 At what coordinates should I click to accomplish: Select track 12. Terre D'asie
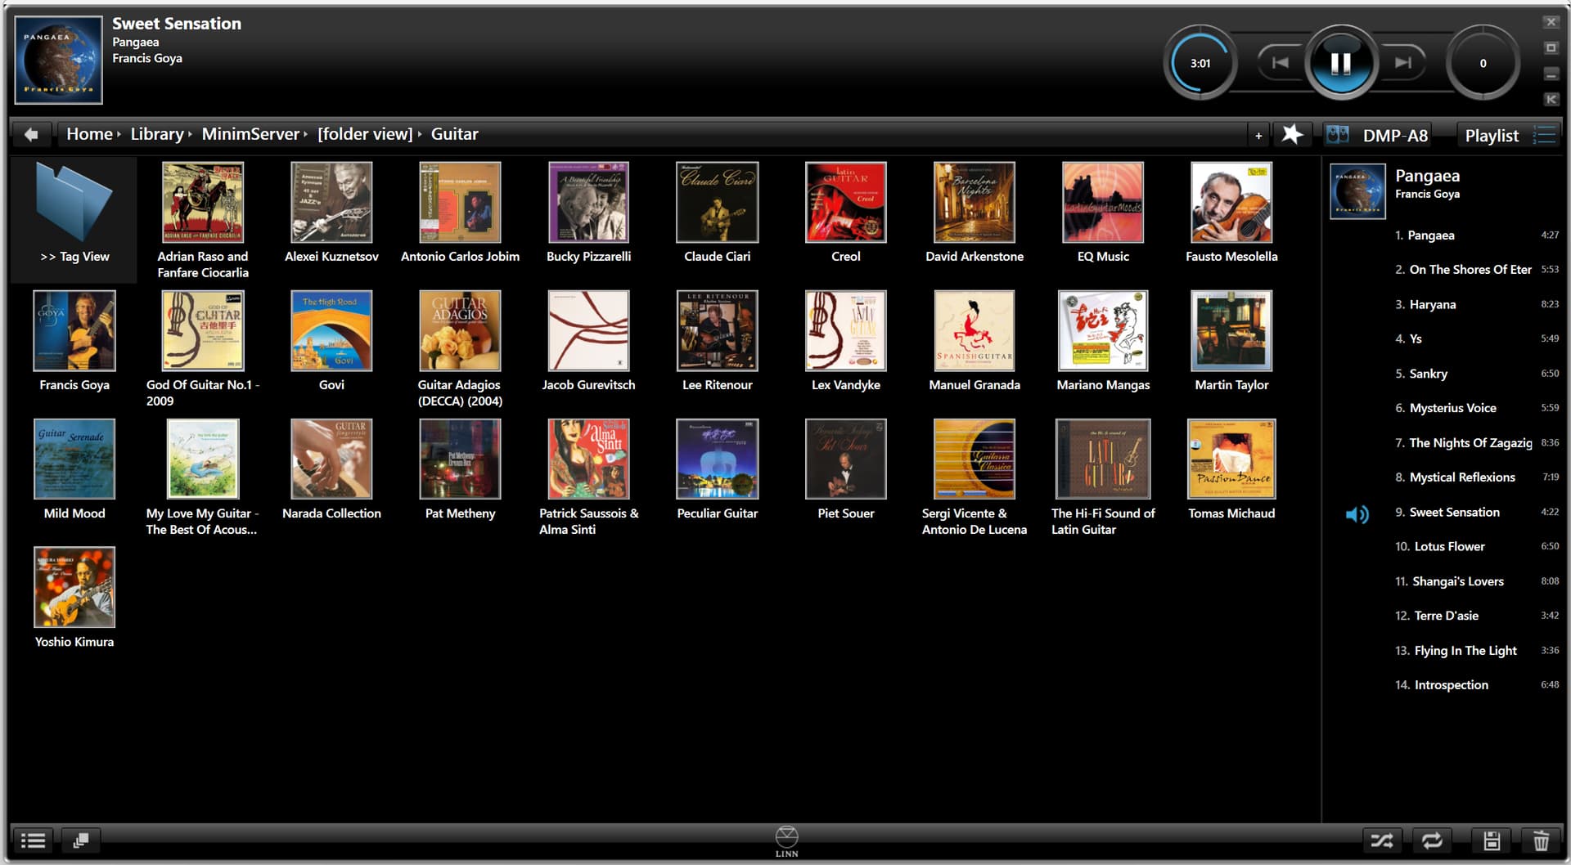1445,616
